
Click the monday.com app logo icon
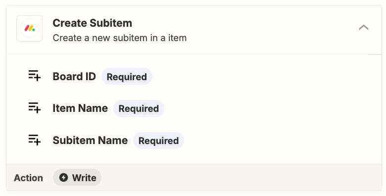(30, 29)
